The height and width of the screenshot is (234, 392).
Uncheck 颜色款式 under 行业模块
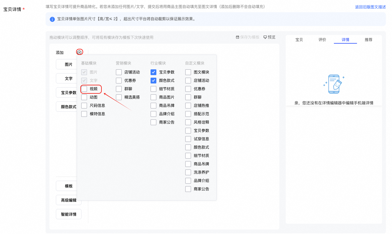153,81
